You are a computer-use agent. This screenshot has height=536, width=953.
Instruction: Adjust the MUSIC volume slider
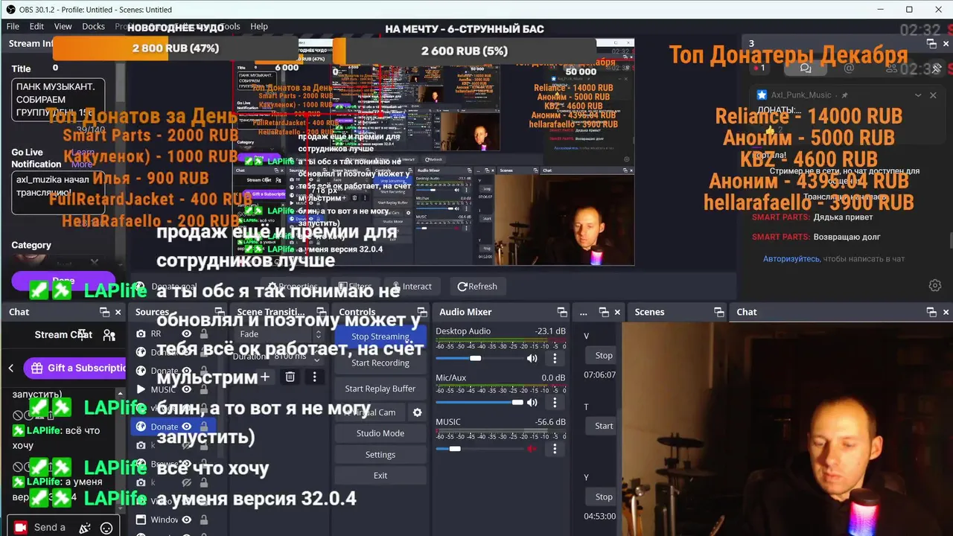click(x=479, y=448)
